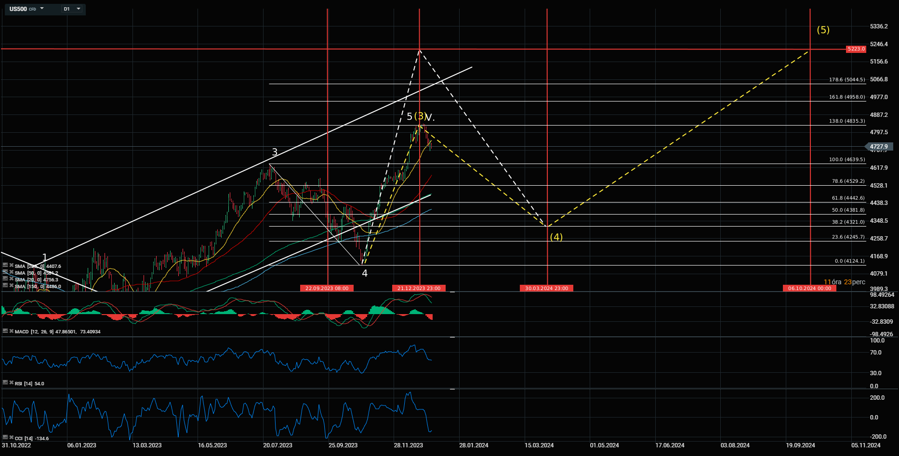This screenshot has width=899, height=456.
Task: Open settings icon for SMA 20 indicator
Action: point(5,279)
